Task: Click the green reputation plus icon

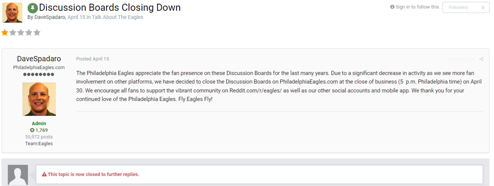Action: point(32,130)
